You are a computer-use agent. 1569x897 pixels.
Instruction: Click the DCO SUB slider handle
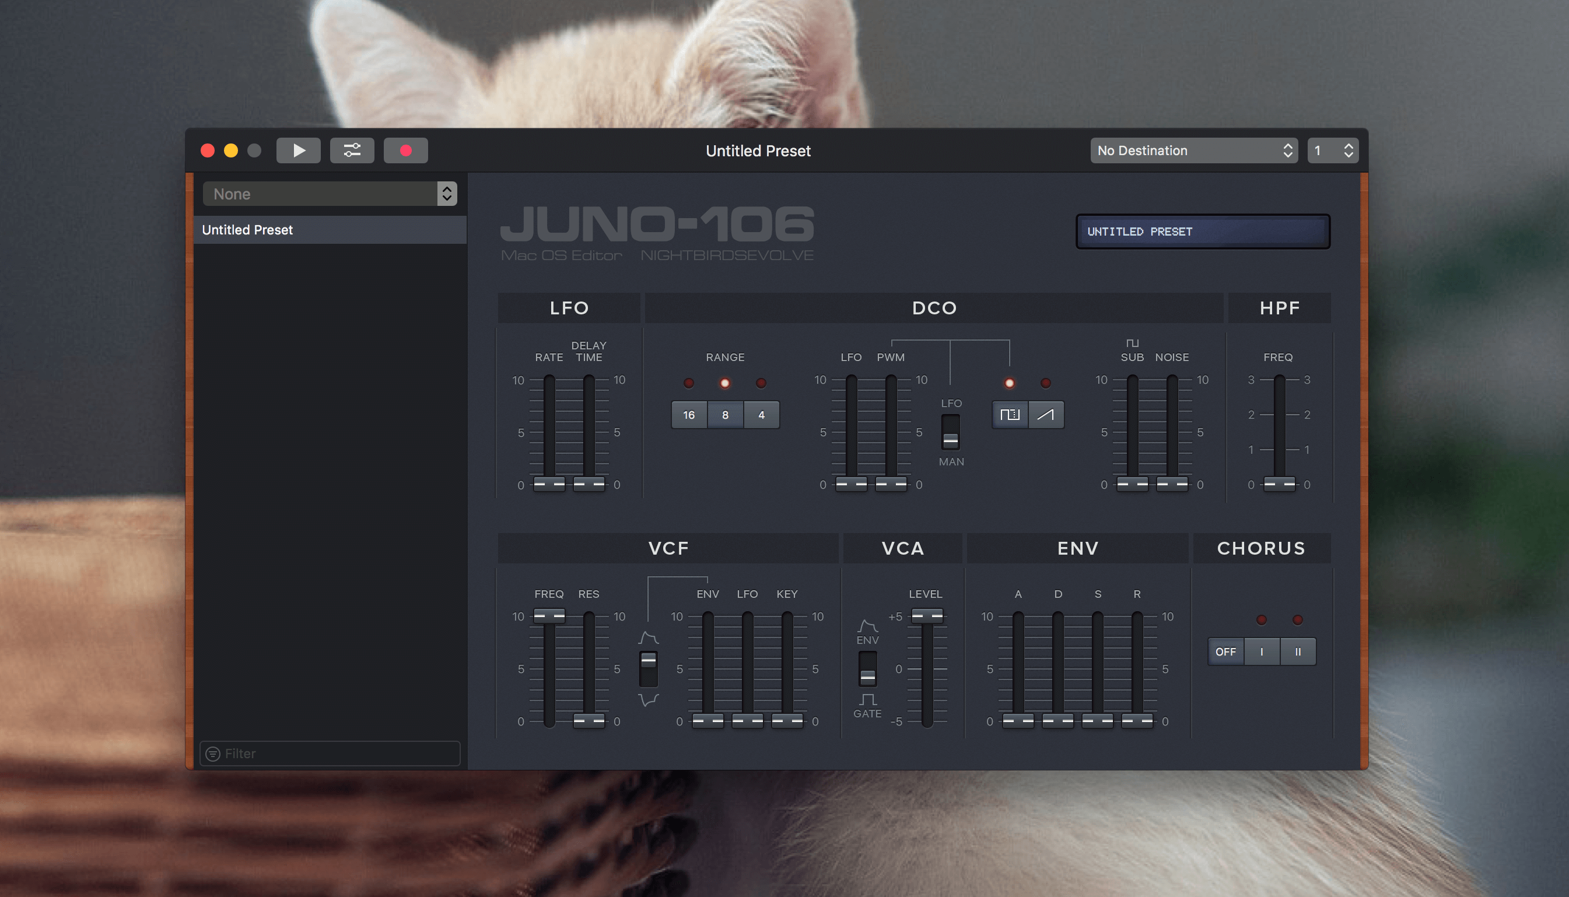1132,484
